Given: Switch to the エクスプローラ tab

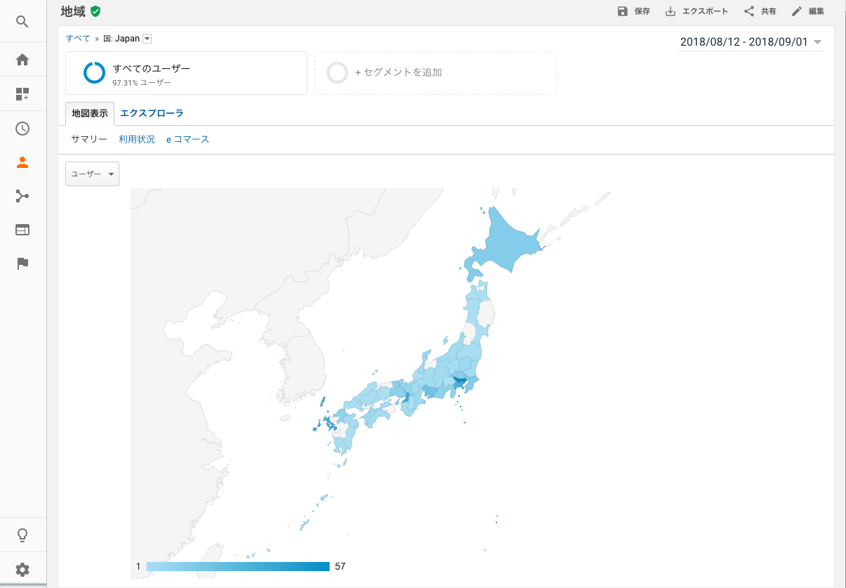Looking at the screenshot, I should tap(152, 113).
